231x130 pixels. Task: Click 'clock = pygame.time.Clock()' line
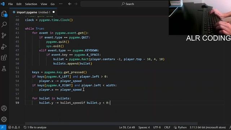pyautogui.click(x=49, y=20)
